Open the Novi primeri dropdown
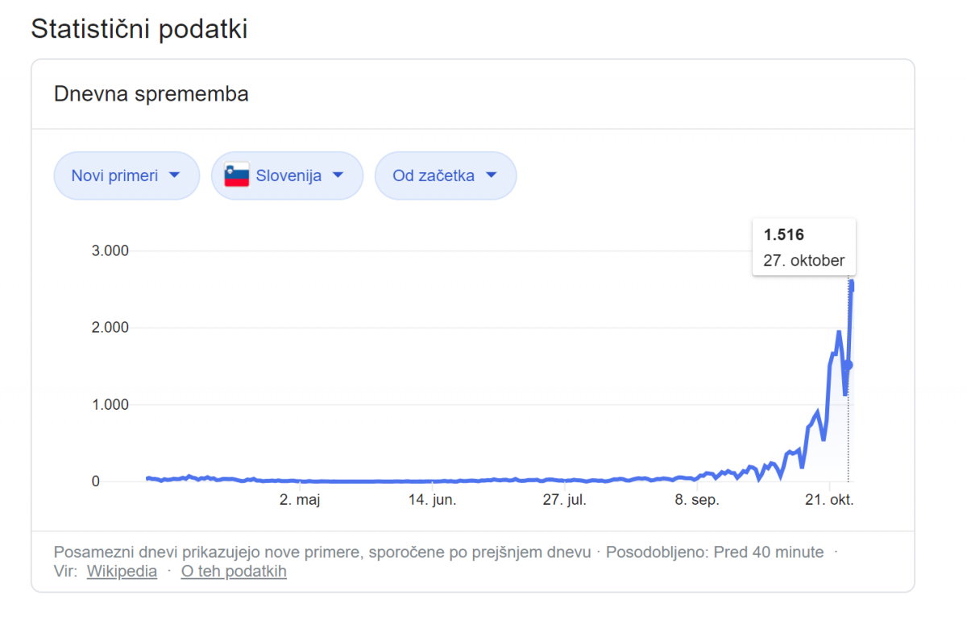The image size is (967, 620). 127,176
